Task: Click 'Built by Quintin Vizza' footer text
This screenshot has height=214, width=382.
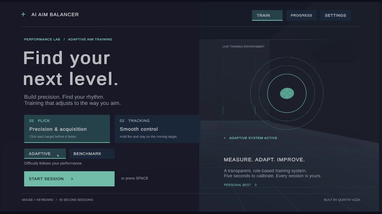Action: pos(342,200)
